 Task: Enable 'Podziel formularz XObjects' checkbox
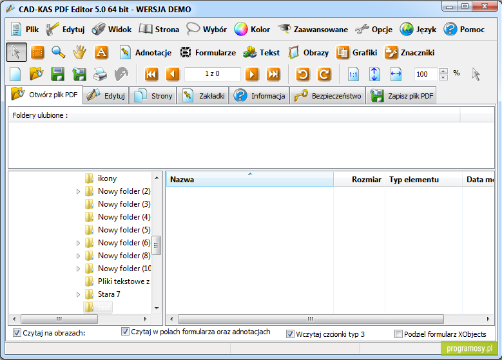click(x=398, y=334)
